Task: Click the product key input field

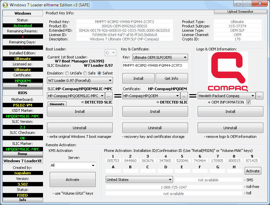Action: [x=155, y=65]
